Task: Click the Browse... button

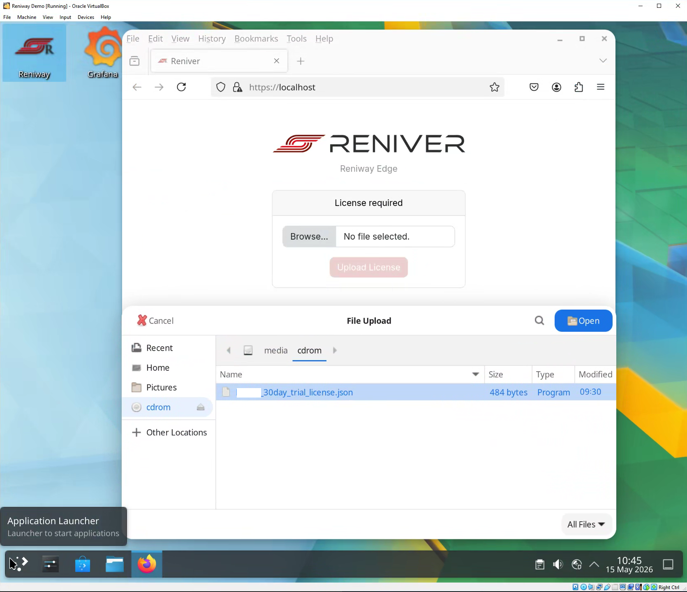Action: click(309, 236)
